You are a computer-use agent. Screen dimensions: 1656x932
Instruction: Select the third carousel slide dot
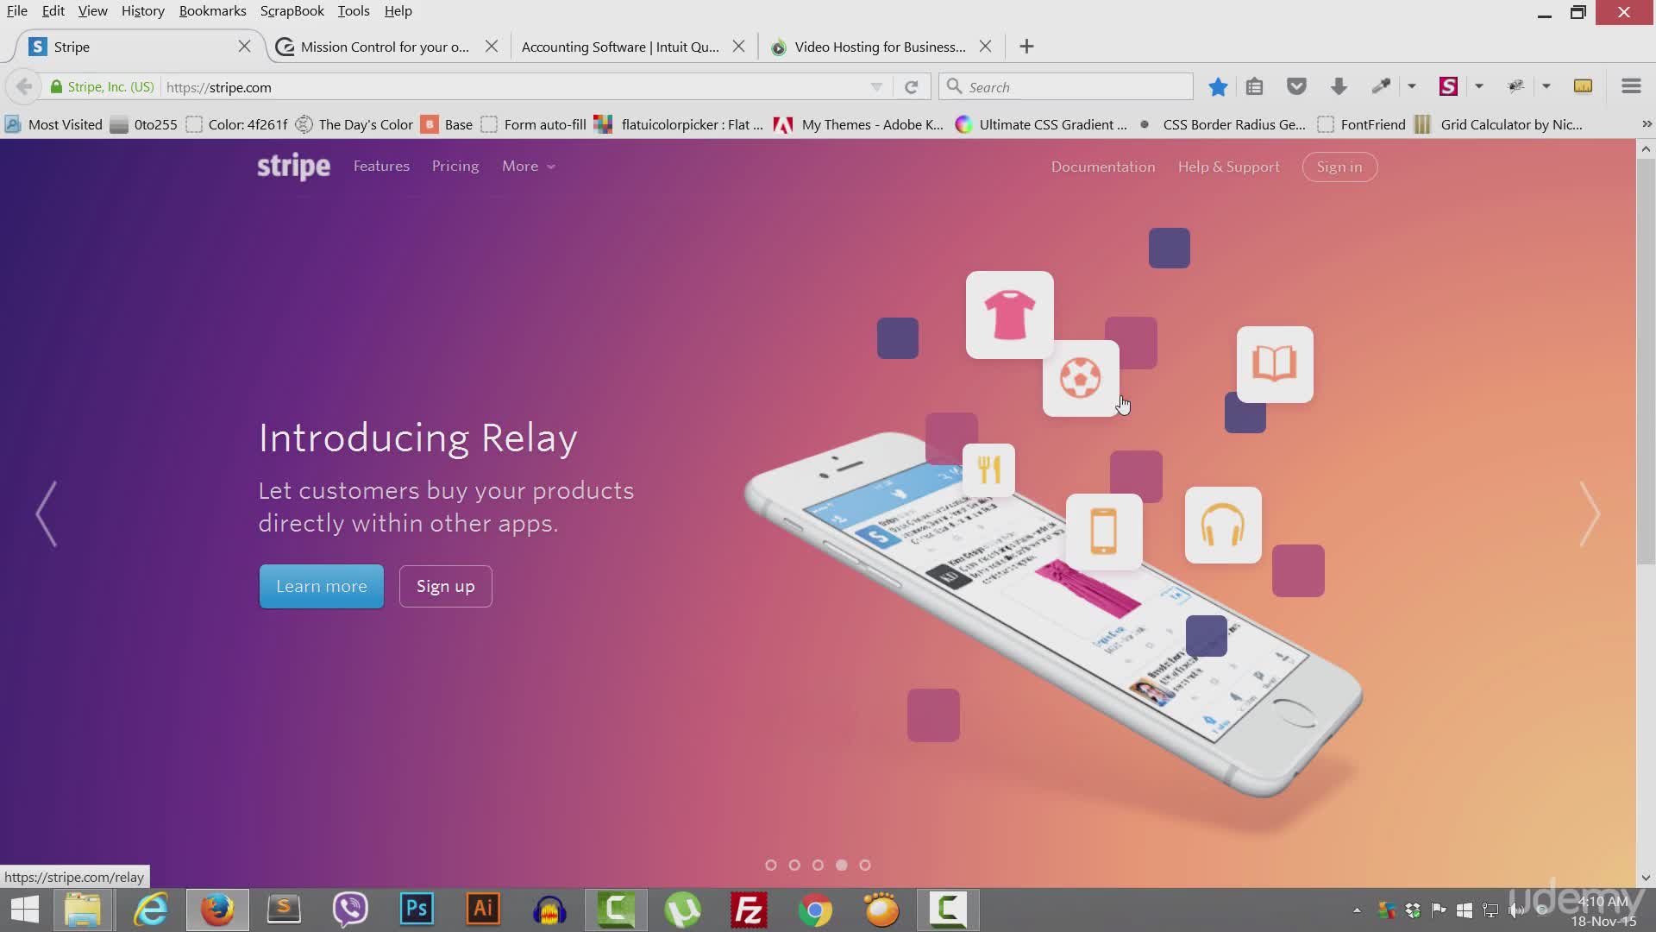tap(818, 865)
